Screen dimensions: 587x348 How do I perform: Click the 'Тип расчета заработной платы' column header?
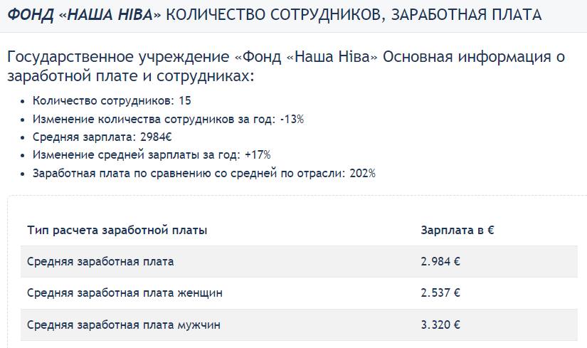(117, 230)
